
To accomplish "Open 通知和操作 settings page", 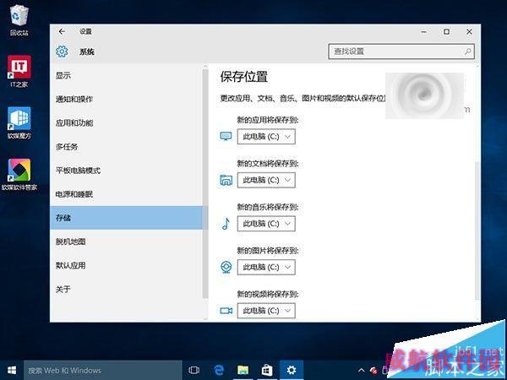I will [x=126, y=99].
